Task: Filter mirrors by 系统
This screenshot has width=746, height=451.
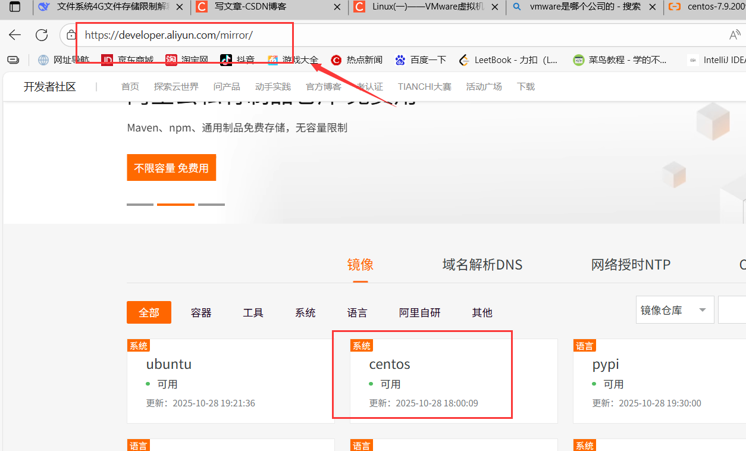Action: click(x=305, y=313)
